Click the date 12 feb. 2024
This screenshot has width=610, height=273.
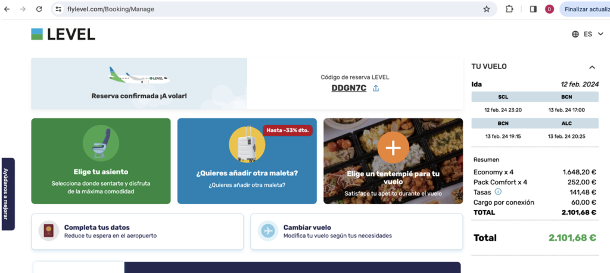pos(579,84)
